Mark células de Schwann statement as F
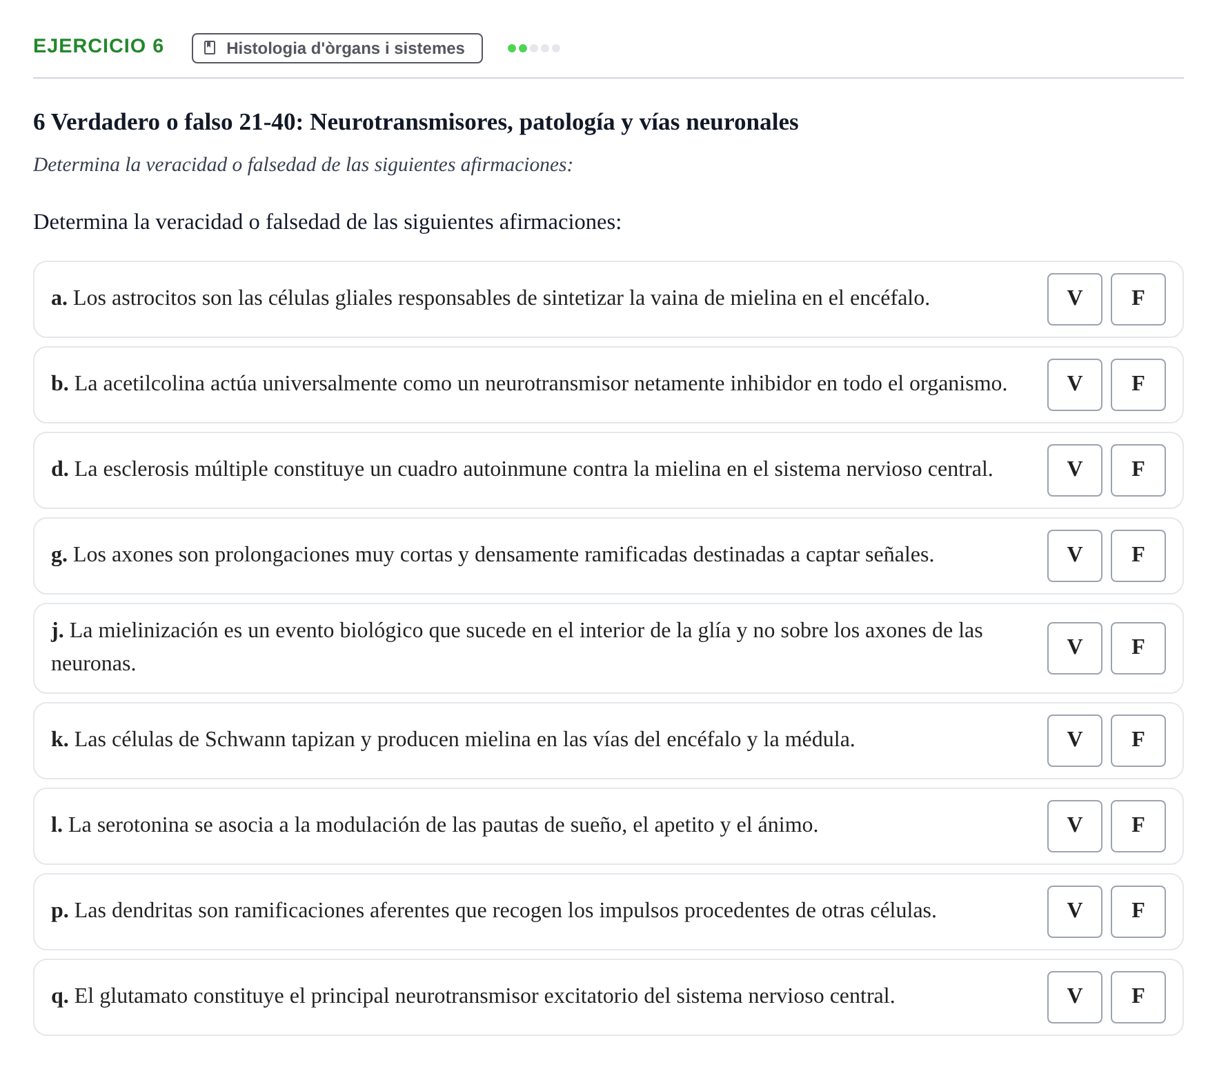1217x1069 pixels. [x=1138, y=740]
